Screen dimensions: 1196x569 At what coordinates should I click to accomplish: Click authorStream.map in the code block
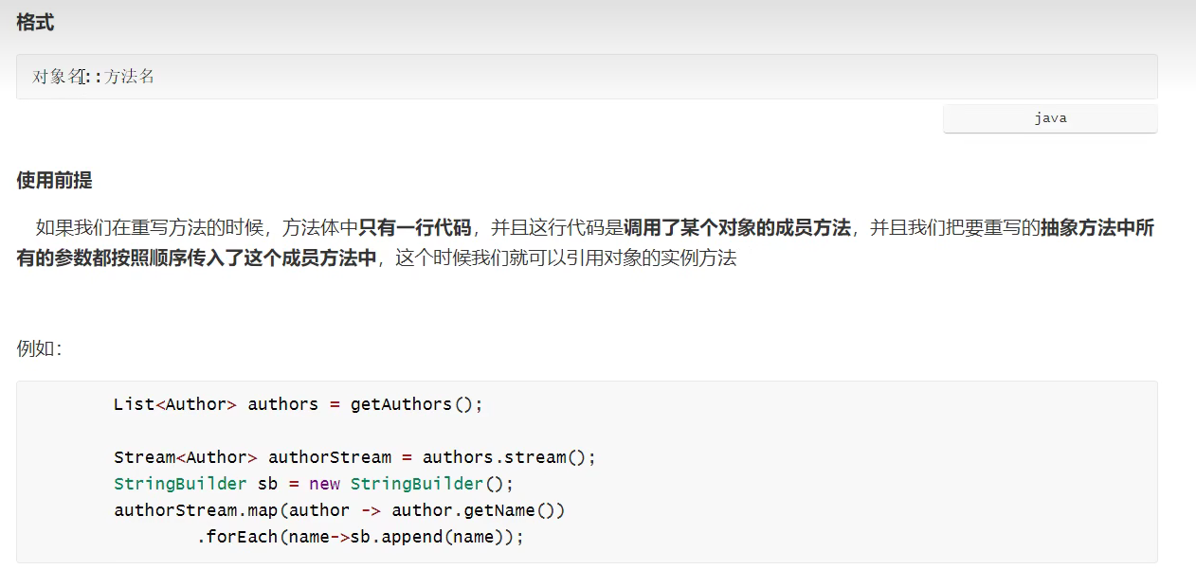[x=196, y=510]
